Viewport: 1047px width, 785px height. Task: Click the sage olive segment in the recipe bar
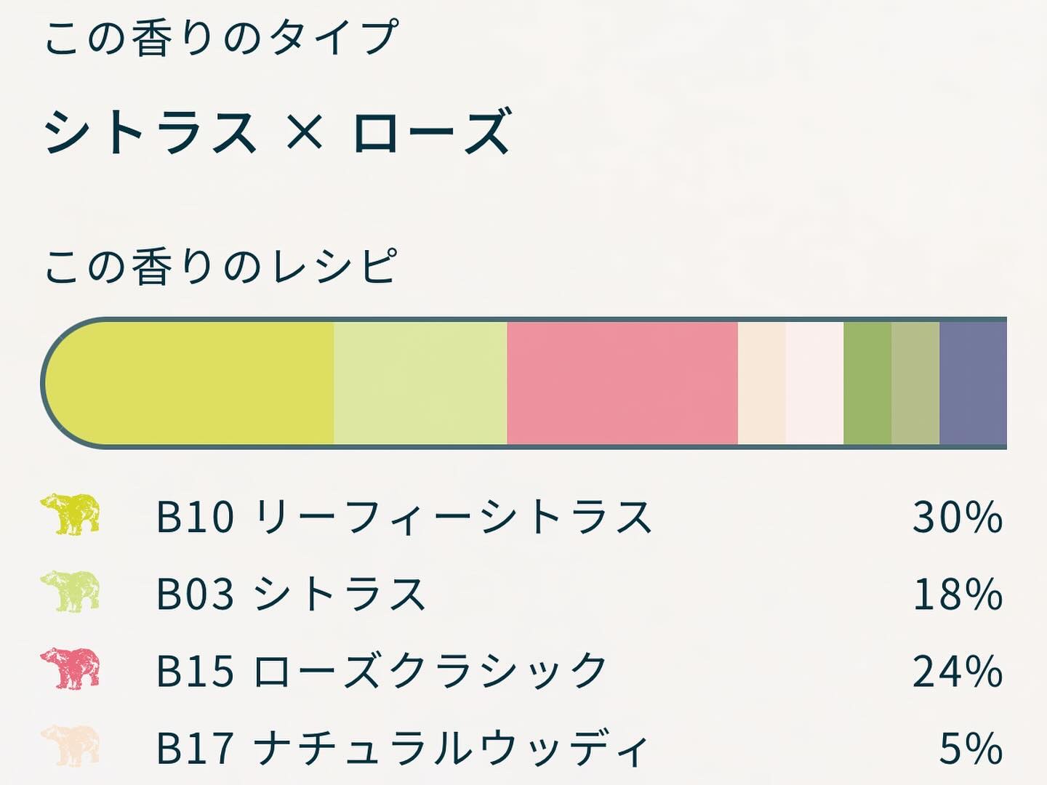pyautogui.click(x=915, y=383)
